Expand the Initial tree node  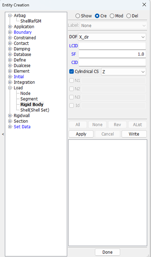(10, 77)
